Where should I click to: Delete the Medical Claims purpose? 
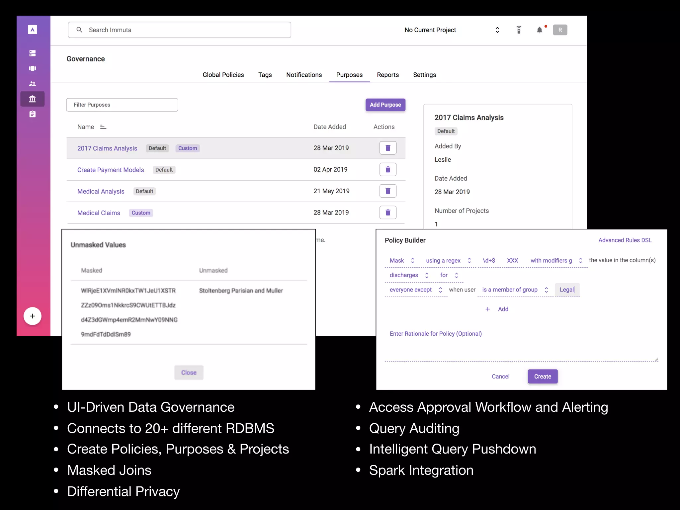point(388,212)
